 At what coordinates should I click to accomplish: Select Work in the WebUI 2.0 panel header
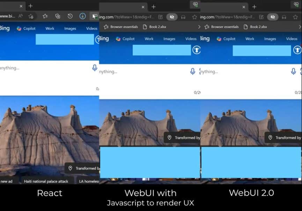point(250,39)
